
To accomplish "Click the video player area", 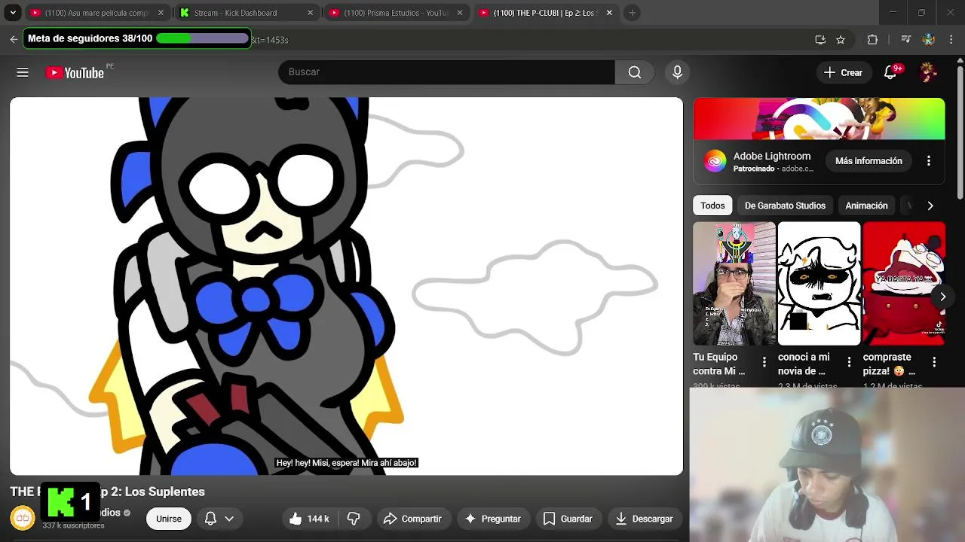I will point(346,286).
